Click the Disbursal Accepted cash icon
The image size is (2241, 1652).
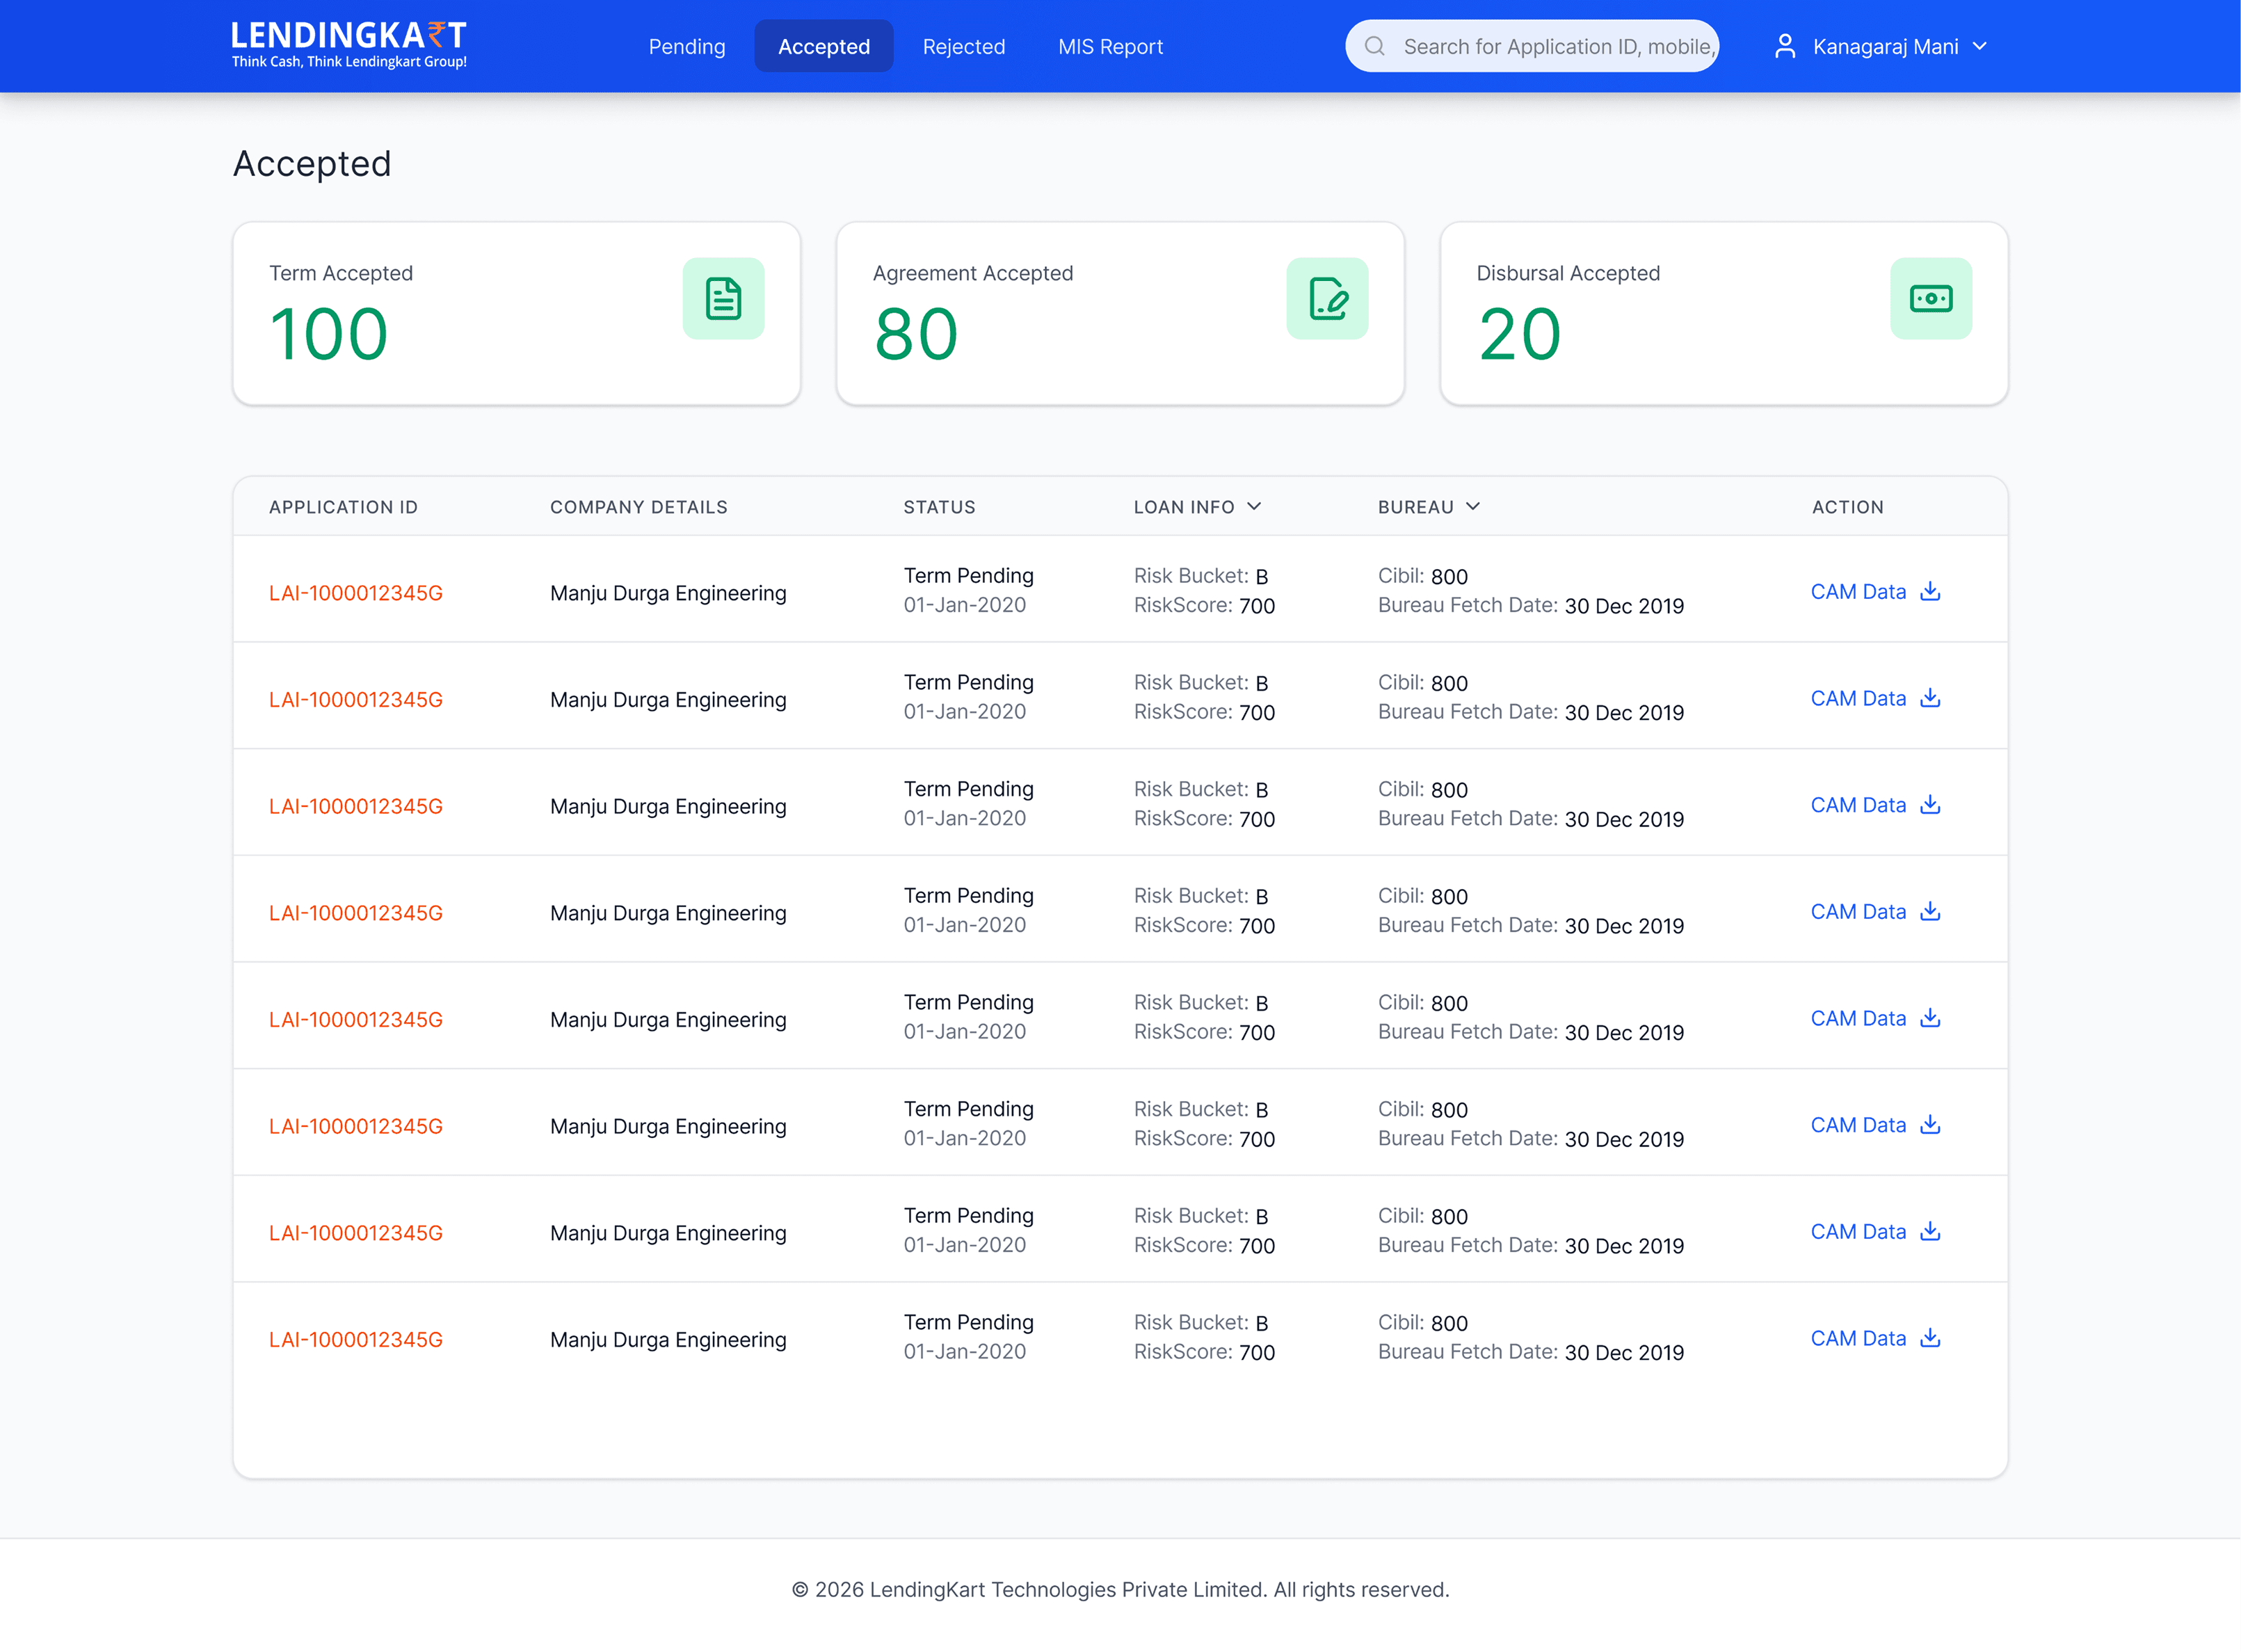(x=1930, y=298)
